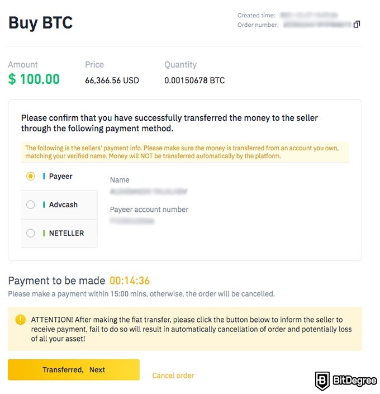Click the 0.00150678 BTC quantity value
Viewport: 380px width, 394px height.
tap(194, 80)
